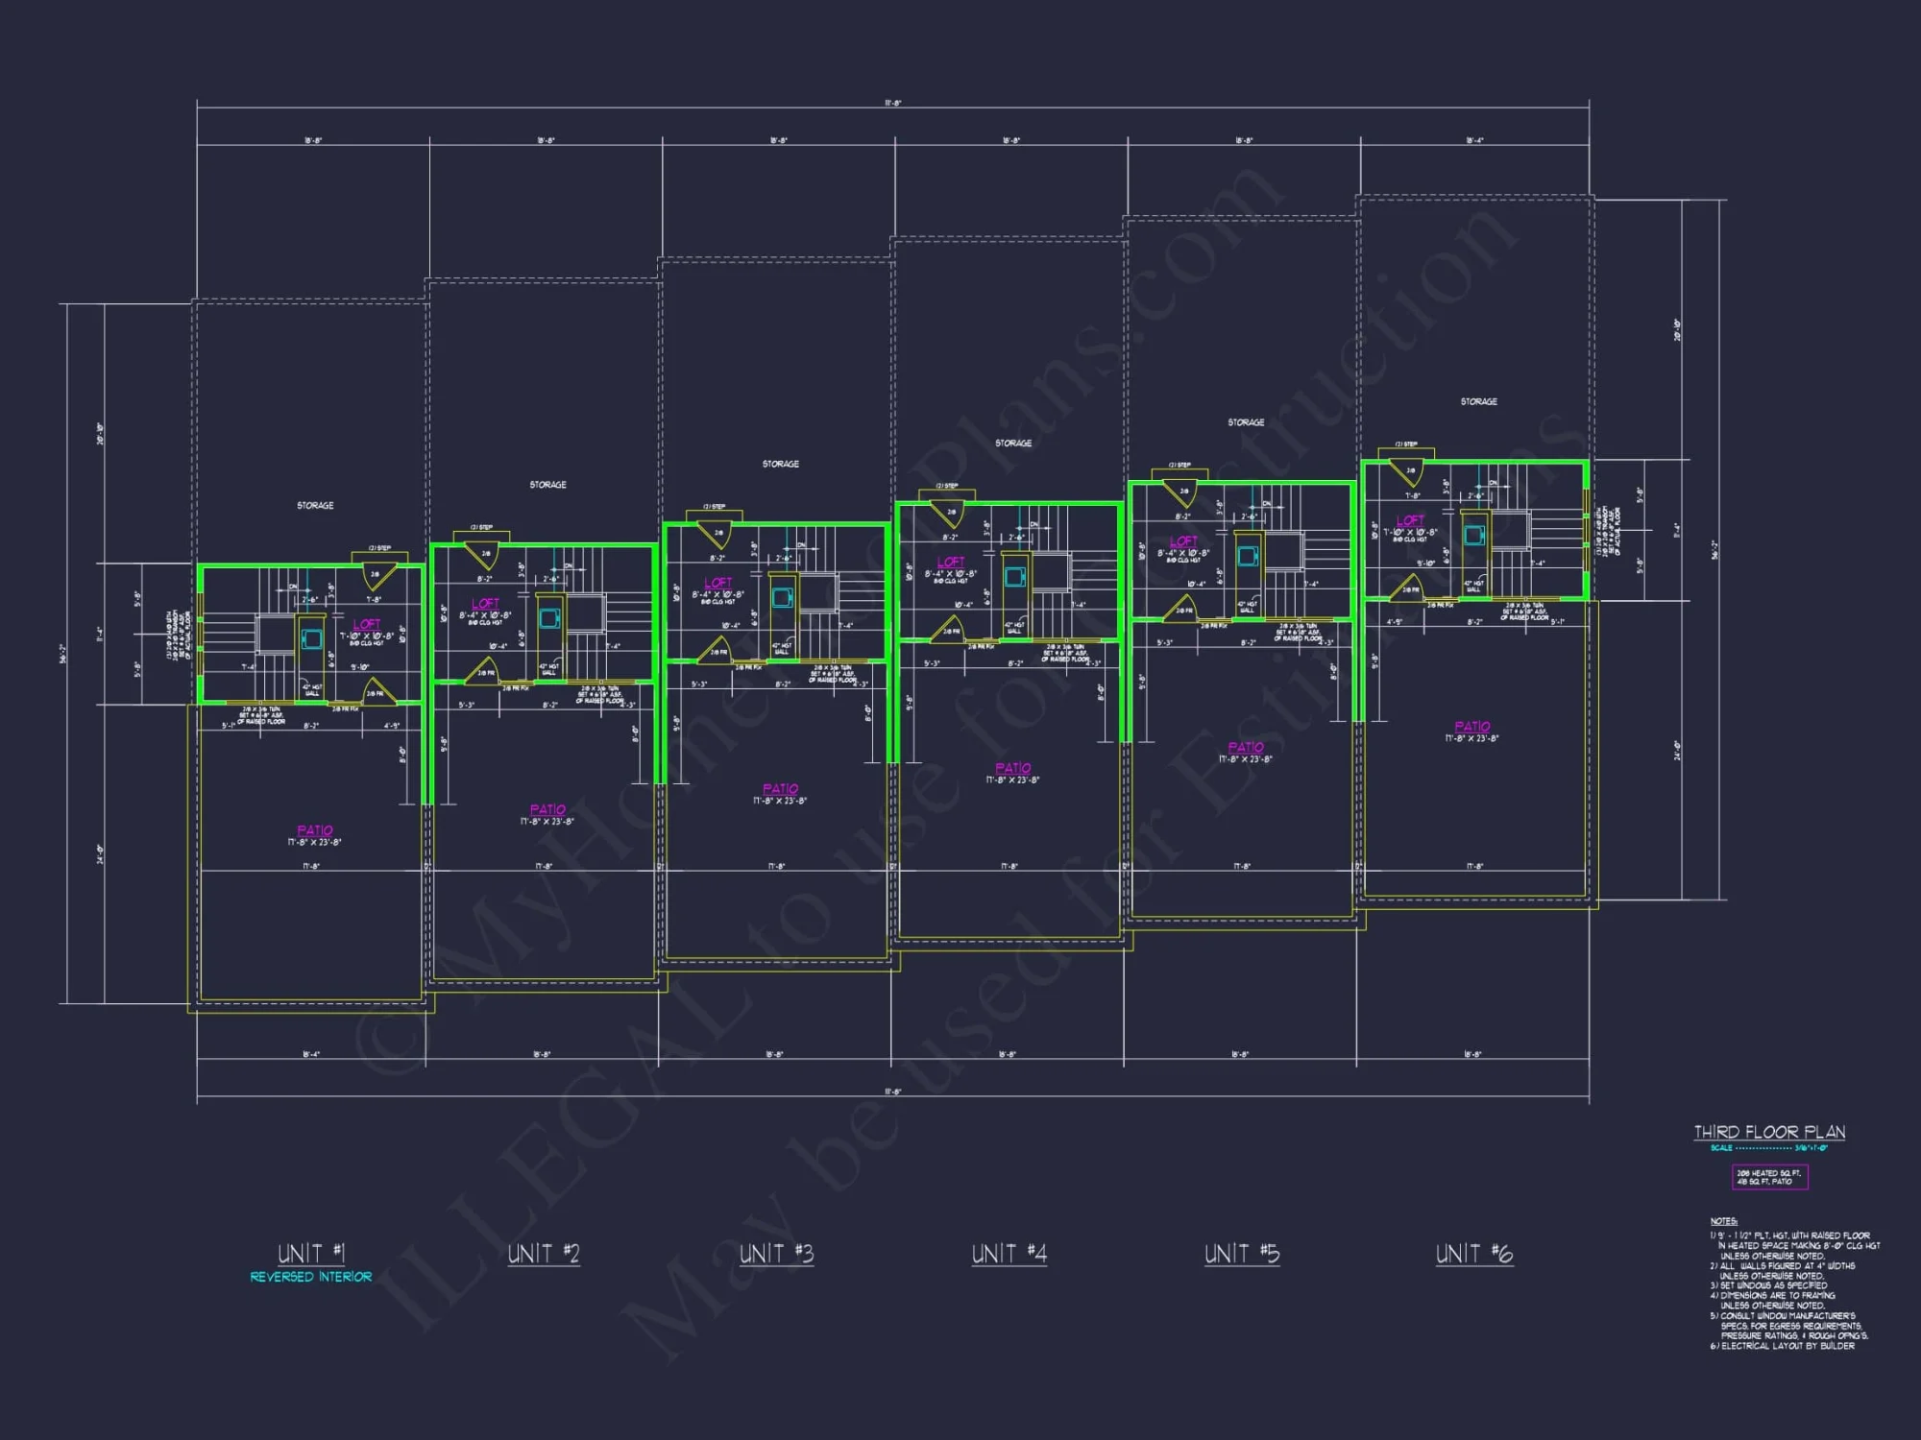Screen dimensions: 1921x1440
Task: Select the STORAGE label above Unit 6
Action: (x=1478, y=401)
